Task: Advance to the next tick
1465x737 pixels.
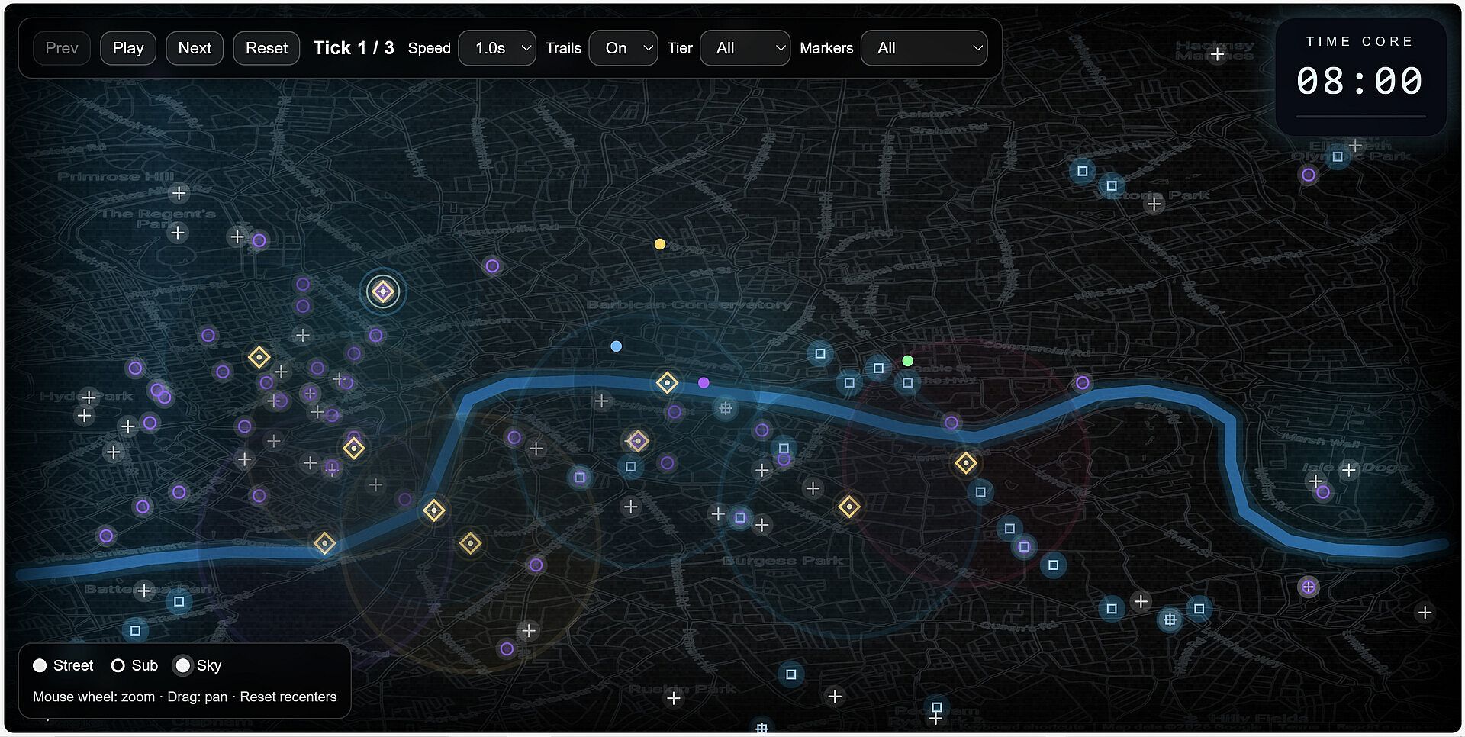Action: 195,48
